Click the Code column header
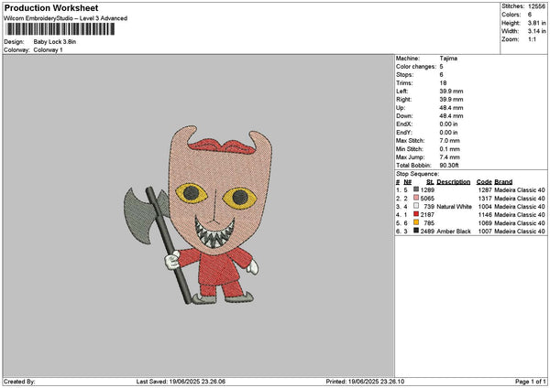 pos(484,181)
